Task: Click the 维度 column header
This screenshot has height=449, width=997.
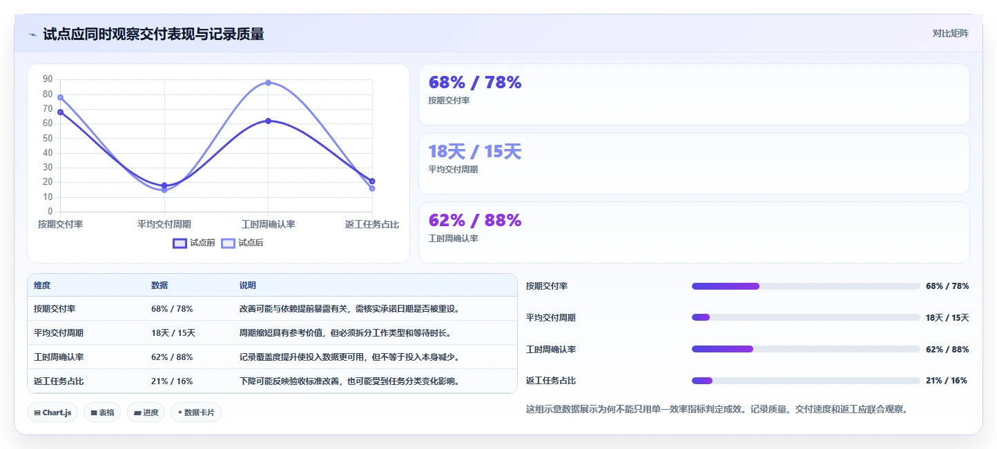Action: click(42, 286)
